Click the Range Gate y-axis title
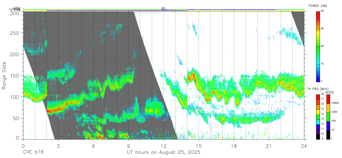 (4, 75)
